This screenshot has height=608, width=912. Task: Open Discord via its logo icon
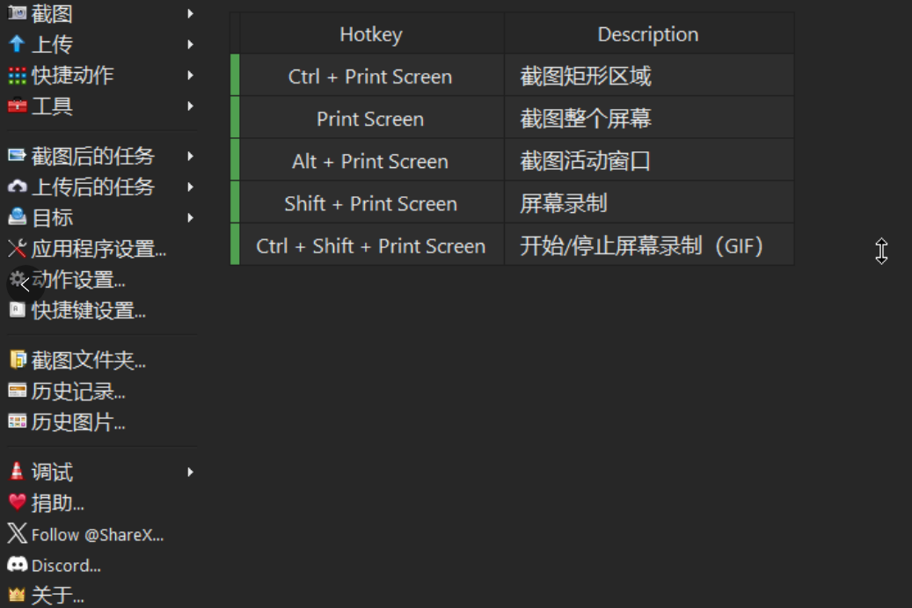point(17,567)
